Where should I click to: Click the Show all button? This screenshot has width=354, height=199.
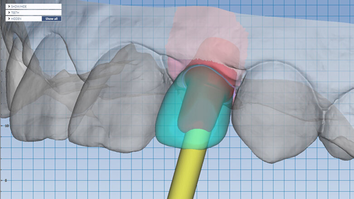[x=51, y=19]
